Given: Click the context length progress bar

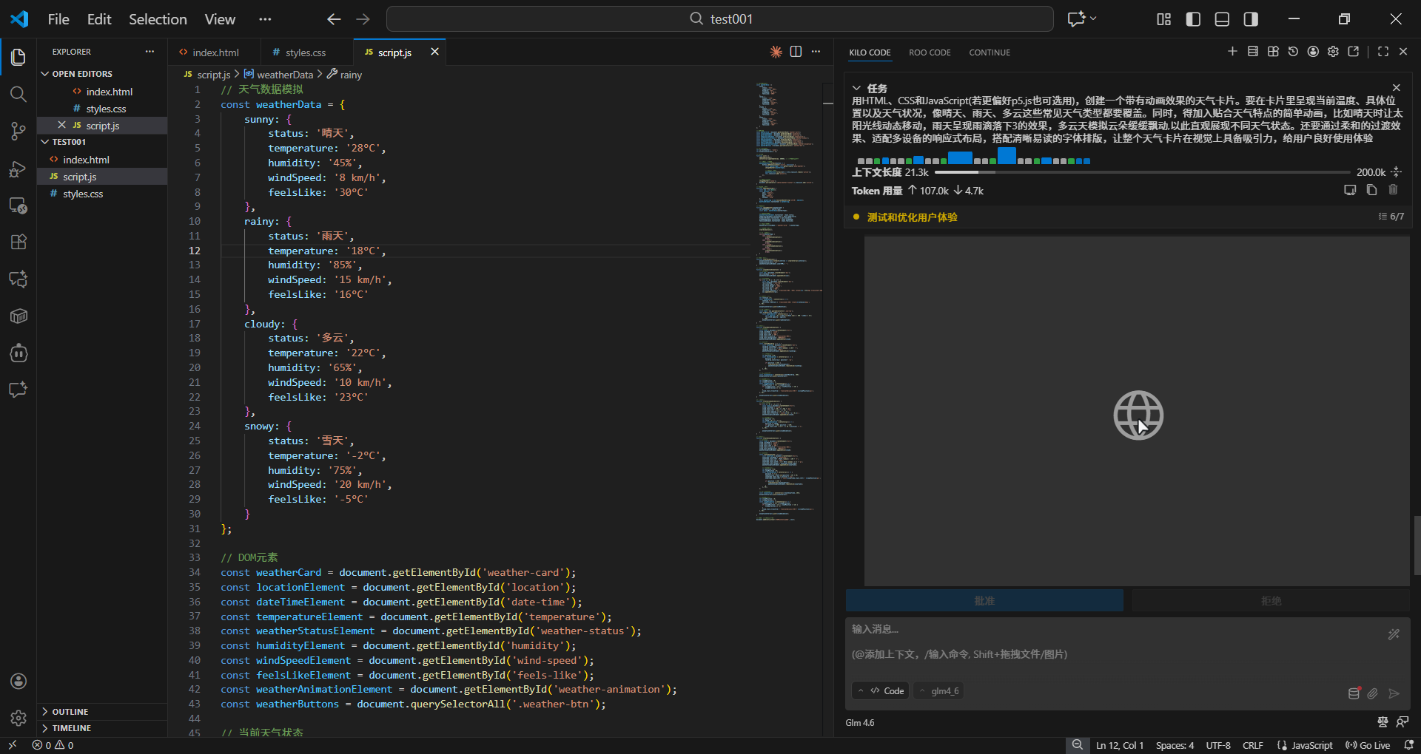Looking at the screenshot, I should 1143,172.
